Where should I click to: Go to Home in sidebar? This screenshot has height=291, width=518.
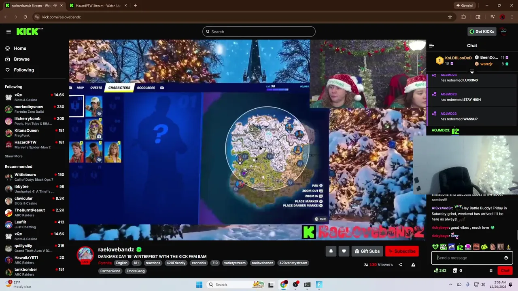click(20, 48)
